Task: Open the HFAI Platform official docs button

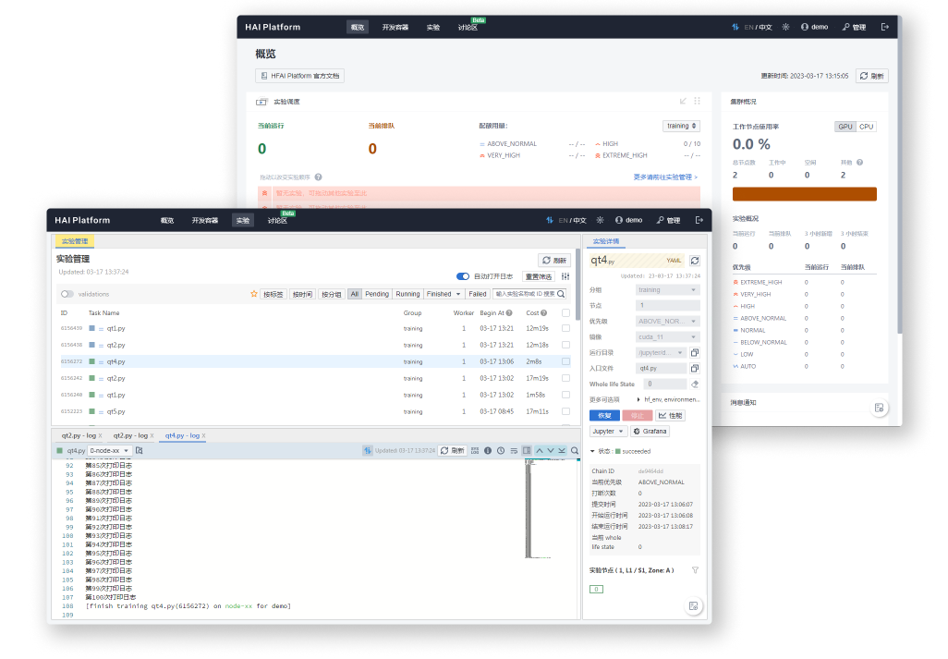Action: pyautogui.click(x=300, y=76)
